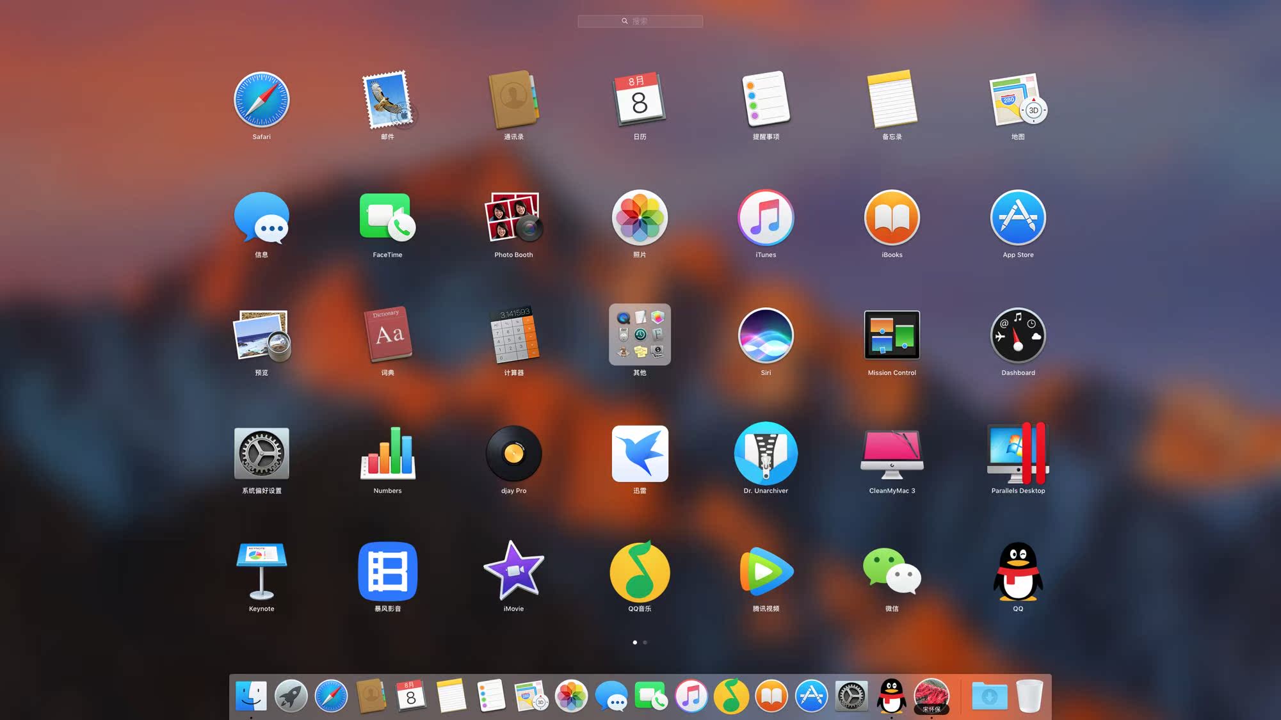Activate Siri
The height and width of the screenshot is (720, 1281).
click(766, 336)
